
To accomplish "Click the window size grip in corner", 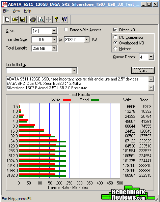I will [157, 199].
